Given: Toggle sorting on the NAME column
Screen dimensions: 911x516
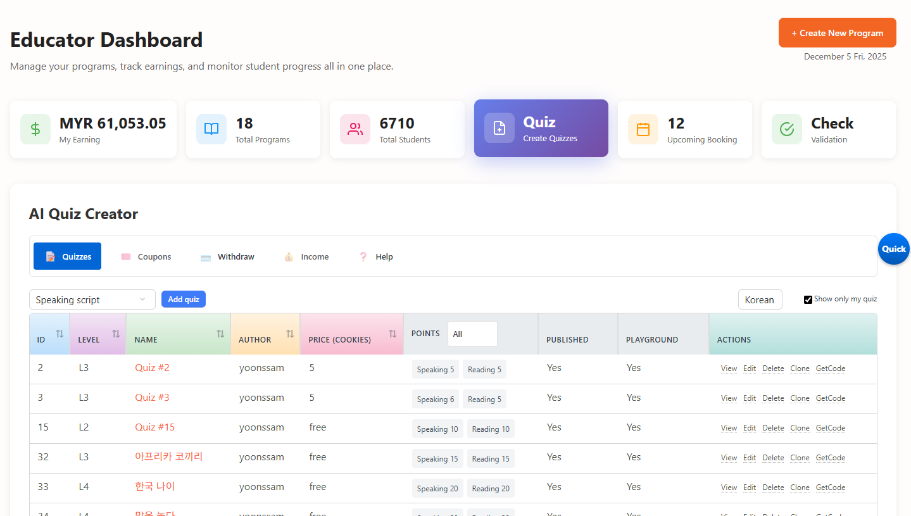Looking at the screenshot, I should point(220,332).
